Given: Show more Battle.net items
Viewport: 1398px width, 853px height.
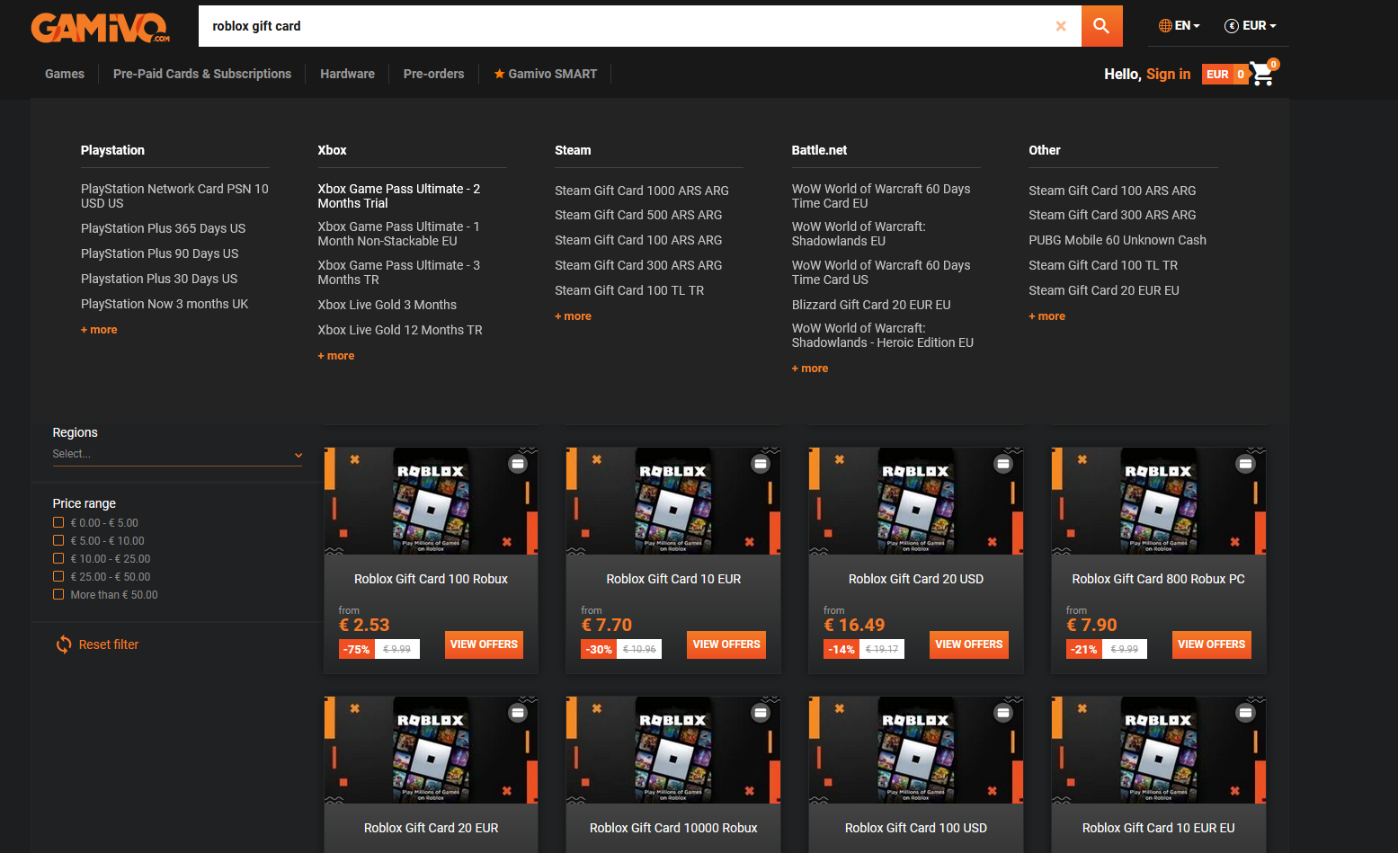Looking at the screenshot, I should coord(810,369).
